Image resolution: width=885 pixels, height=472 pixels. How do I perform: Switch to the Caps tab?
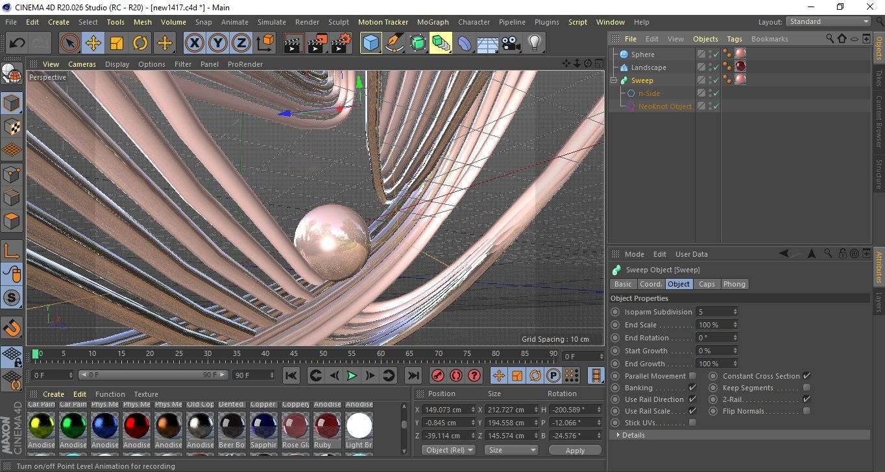pyautogui.click(x=707, y=284)
